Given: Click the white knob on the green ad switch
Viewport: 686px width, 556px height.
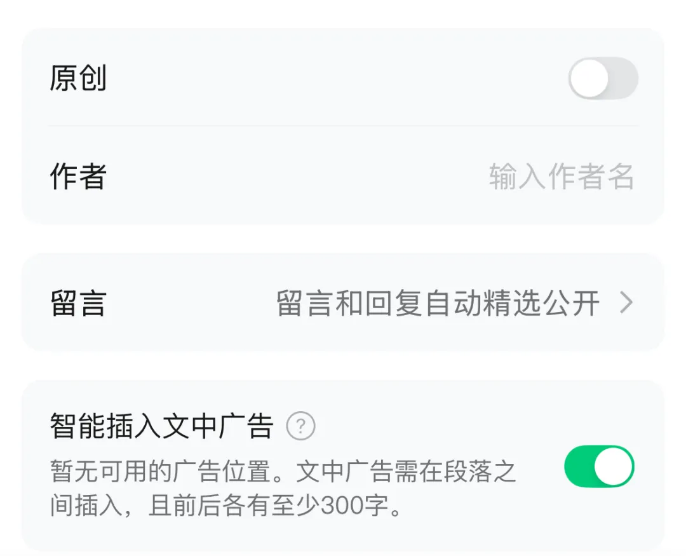Looking at the screenshot, I should pyautogui.click(x=614, y=466).
